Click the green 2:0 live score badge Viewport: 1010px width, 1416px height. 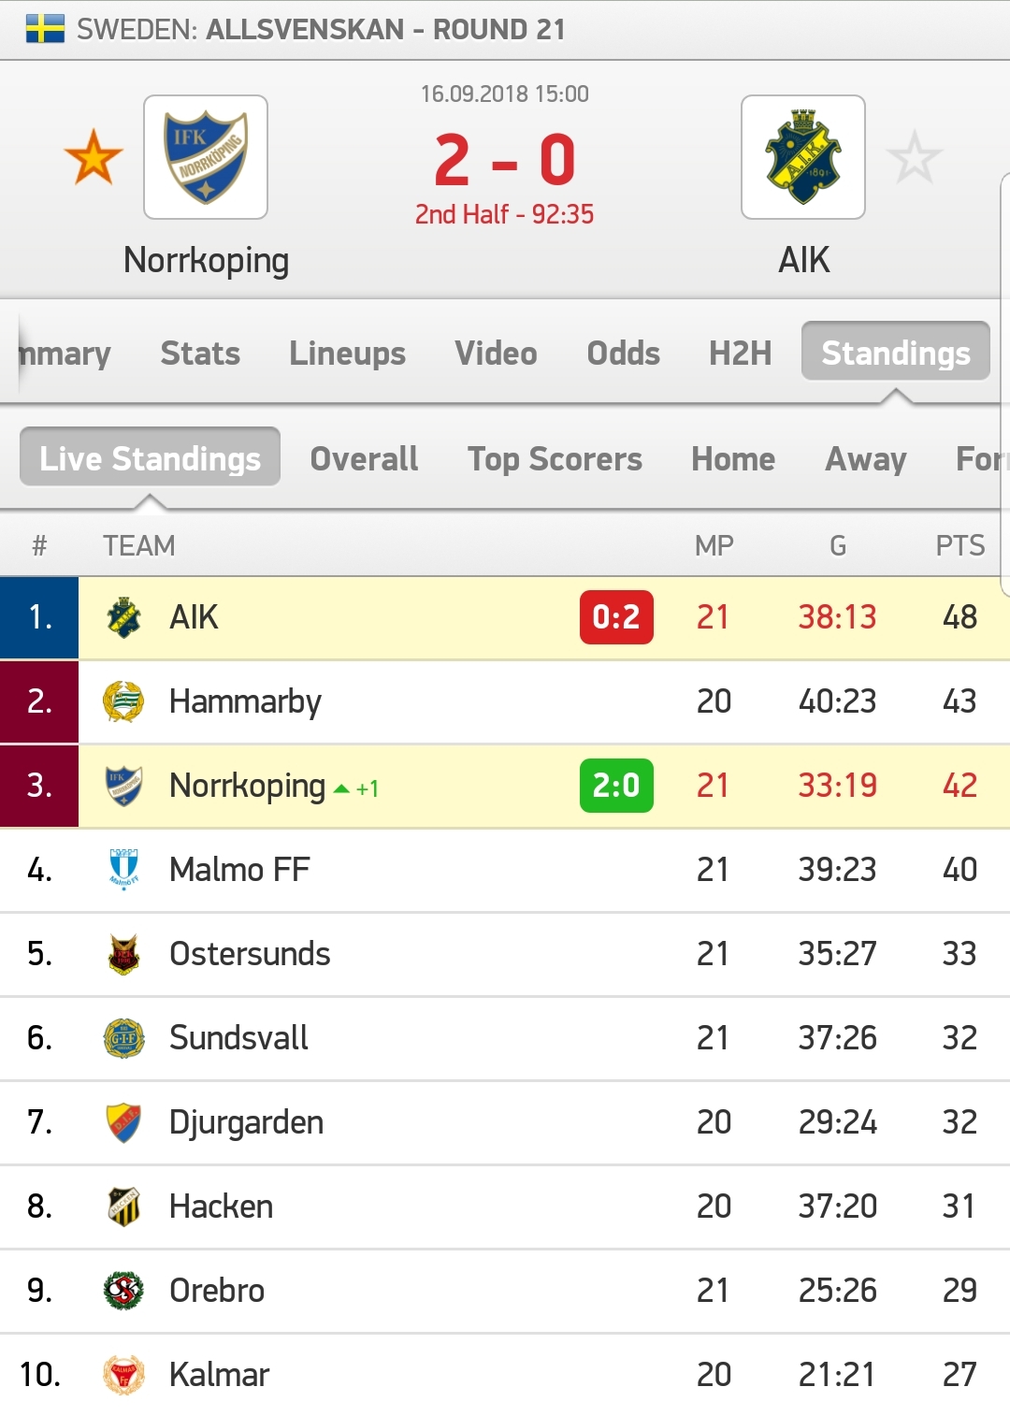[616, 786]
